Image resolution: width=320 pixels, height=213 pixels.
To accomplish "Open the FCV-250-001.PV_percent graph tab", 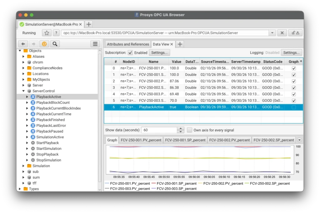I will (x=141, y=140).
